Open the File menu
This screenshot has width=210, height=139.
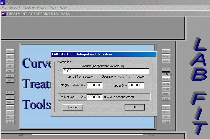click(x=4, y=8)
